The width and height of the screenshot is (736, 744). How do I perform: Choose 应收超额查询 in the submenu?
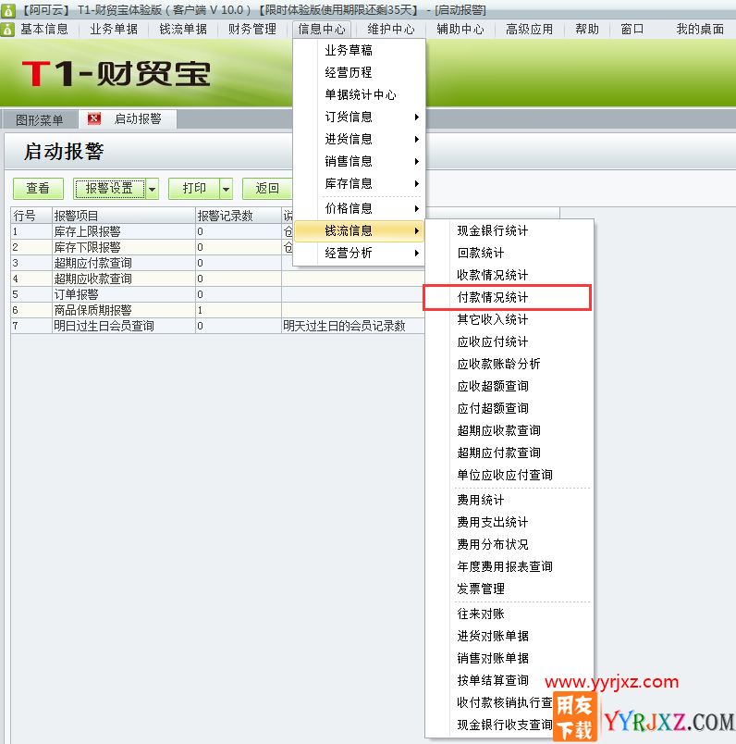(x=509, y=386)
